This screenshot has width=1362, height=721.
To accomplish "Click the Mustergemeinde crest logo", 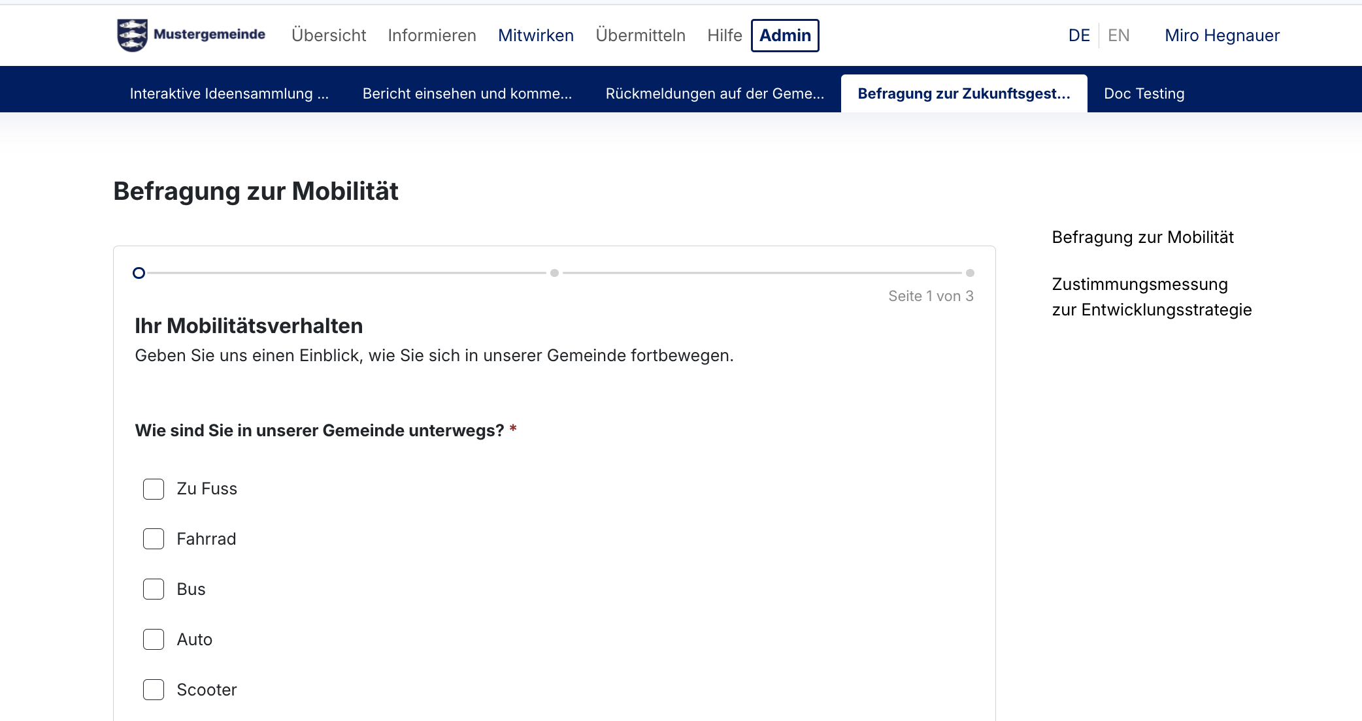I will point(132,35).
